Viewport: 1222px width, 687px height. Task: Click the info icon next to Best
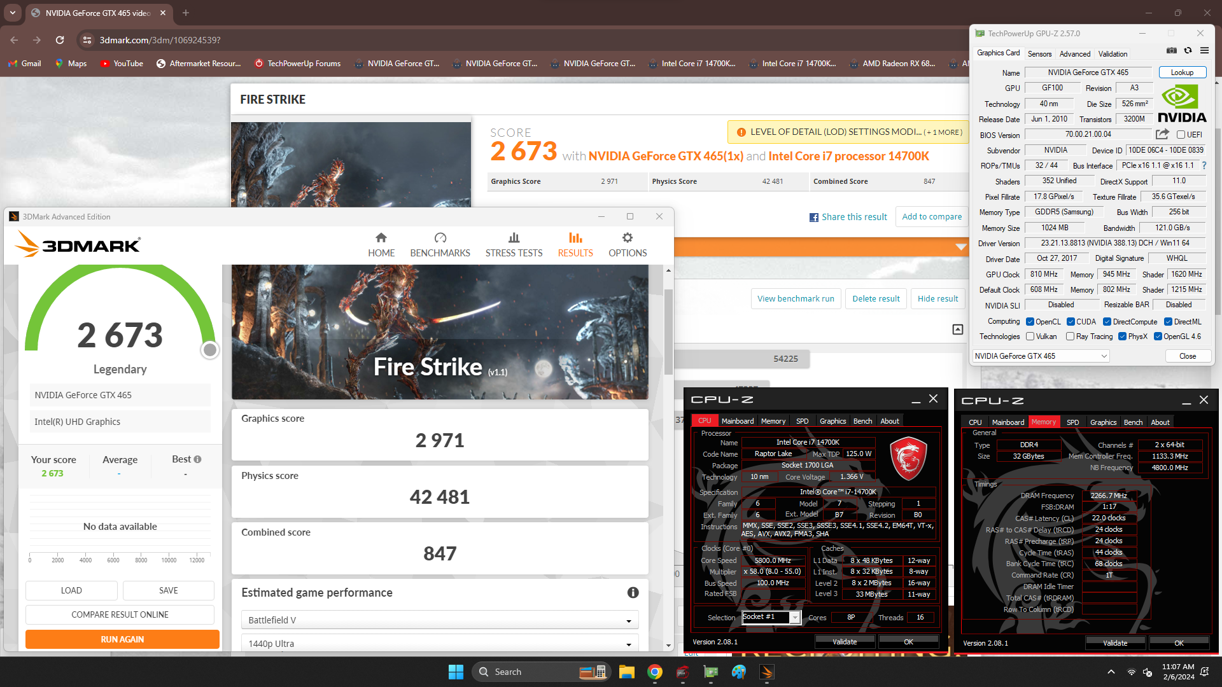tap(197, 459)
